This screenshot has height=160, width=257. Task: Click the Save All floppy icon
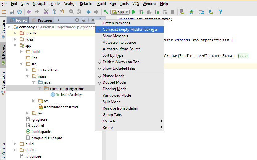tap(12, 12)
